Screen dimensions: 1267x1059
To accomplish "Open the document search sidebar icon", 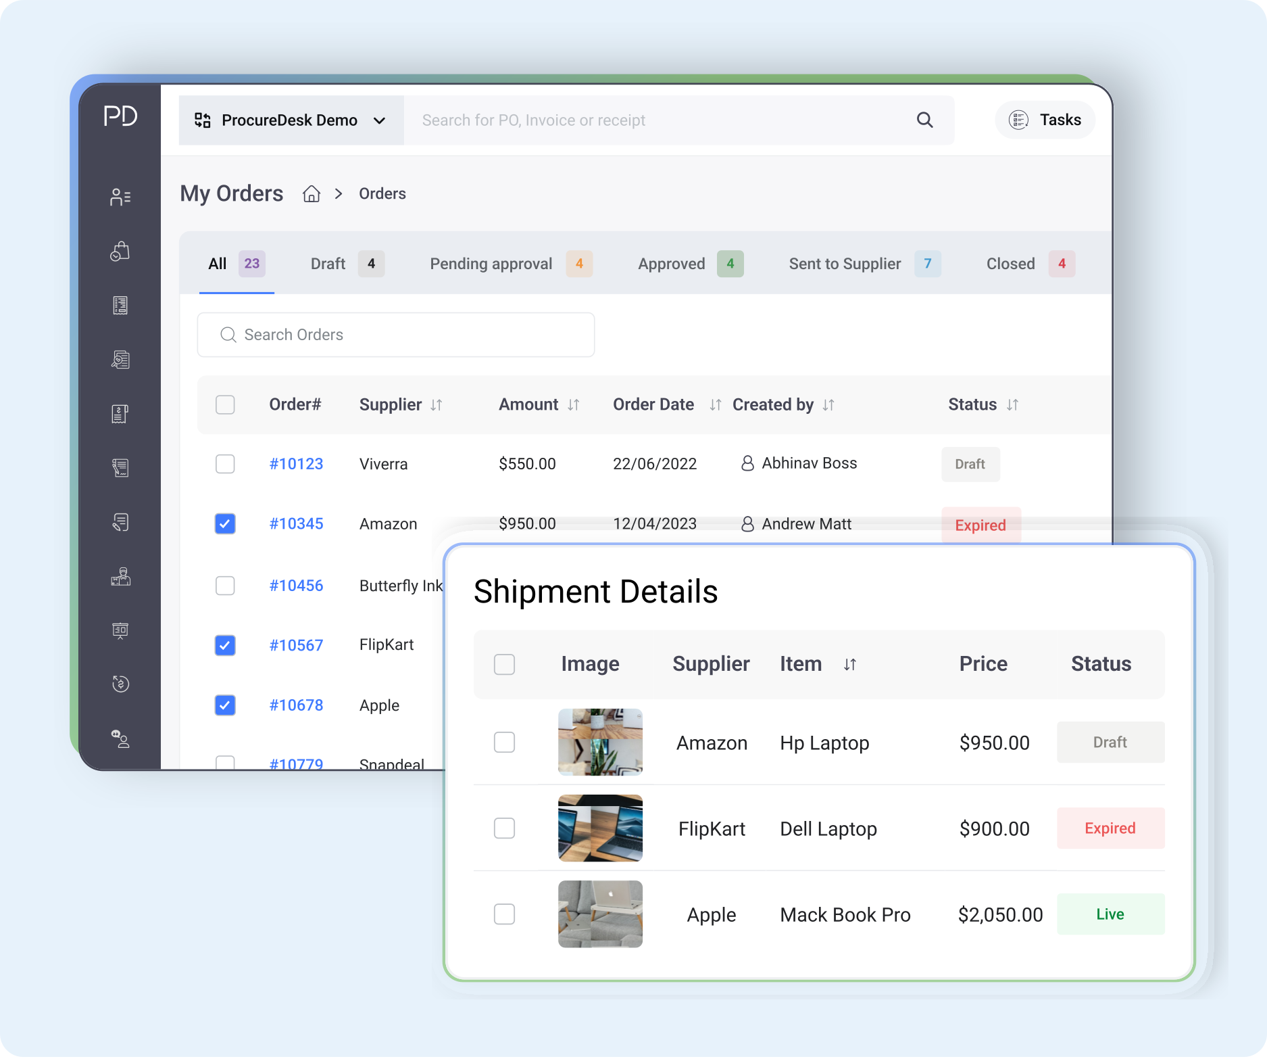I will (120, 360).
